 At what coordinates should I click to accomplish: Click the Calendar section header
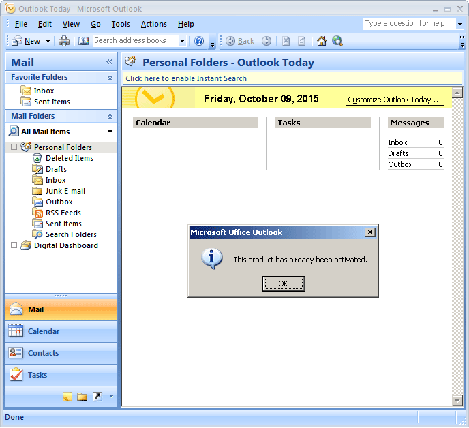click(x=195, y=123)
